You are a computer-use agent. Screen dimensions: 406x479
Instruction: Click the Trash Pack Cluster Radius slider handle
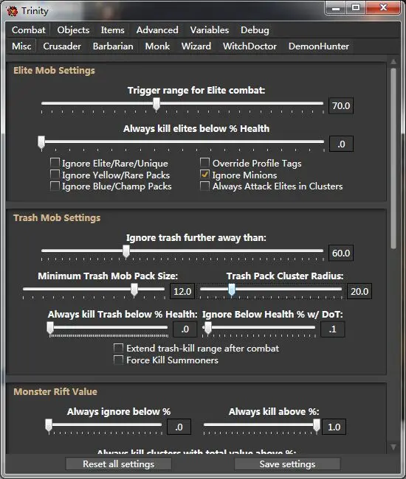click(x=232, y=290)
